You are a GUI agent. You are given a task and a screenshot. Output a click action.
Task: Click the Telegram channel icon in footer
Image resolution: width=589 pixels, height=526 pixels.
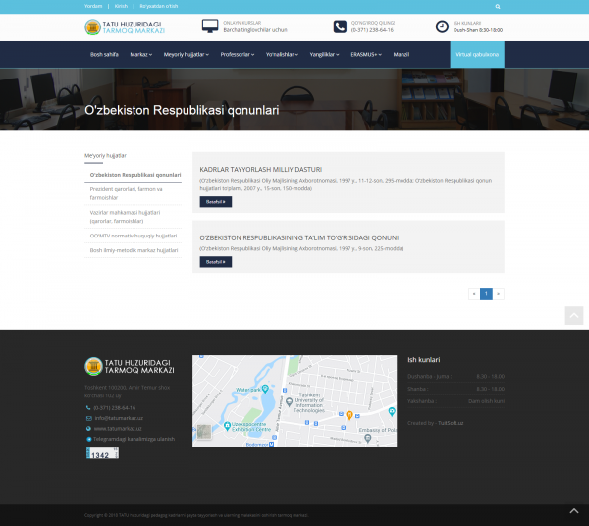point(88,439)
